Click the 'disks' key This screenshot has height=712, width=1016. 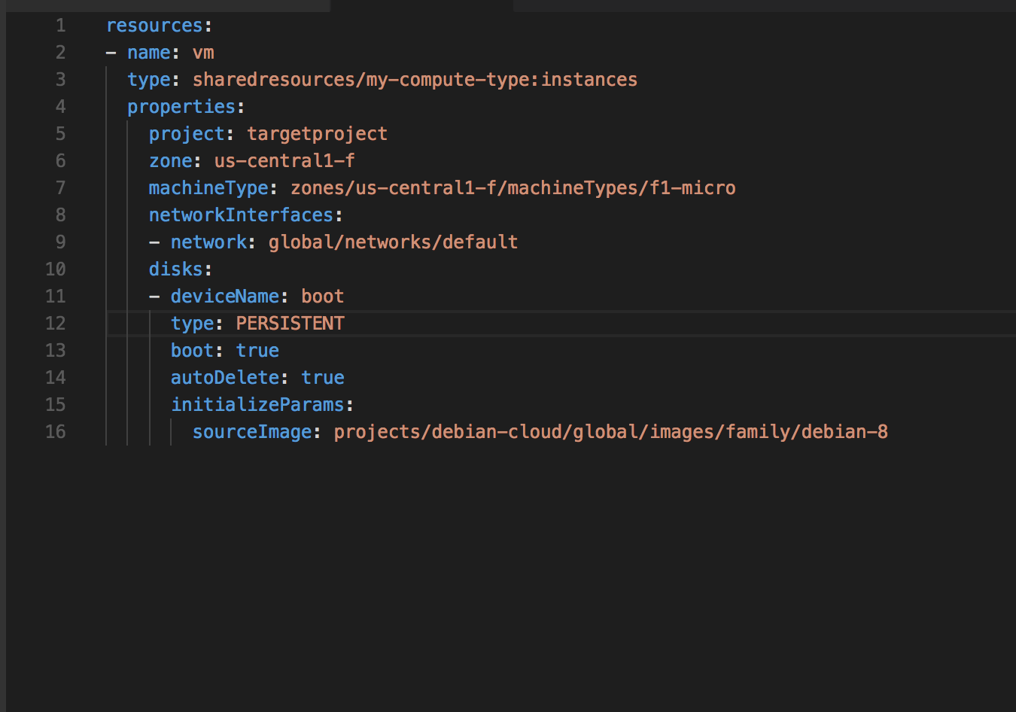click(175, 269)
